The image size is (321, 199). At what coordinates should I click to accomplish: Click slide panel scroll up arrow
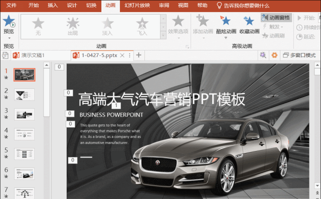[x=47, y=65]
